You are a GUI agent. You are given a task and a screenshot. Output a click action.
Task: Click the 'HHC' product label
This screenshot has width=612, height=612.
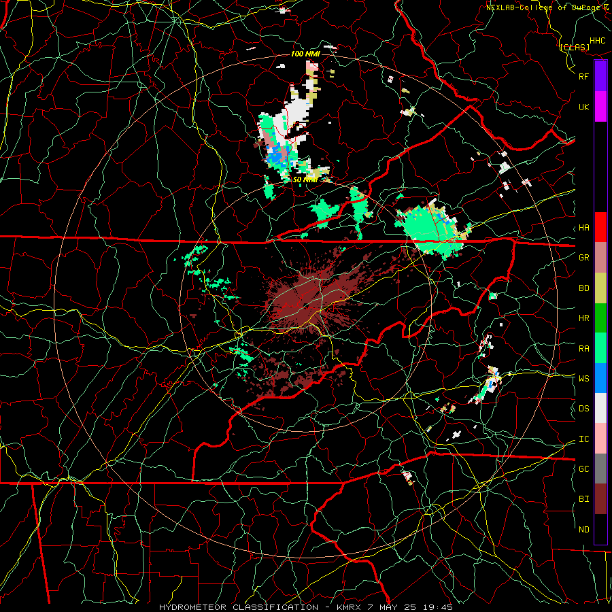point(597,41)
